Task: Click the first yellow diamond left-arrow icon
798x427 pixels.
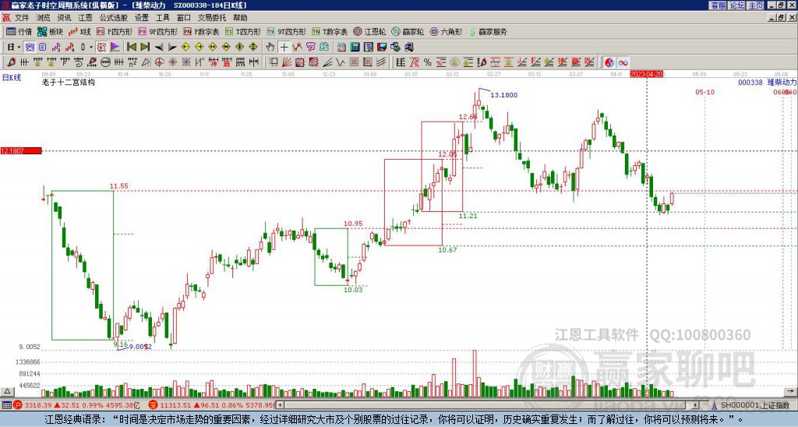Action: coord(185,48)
